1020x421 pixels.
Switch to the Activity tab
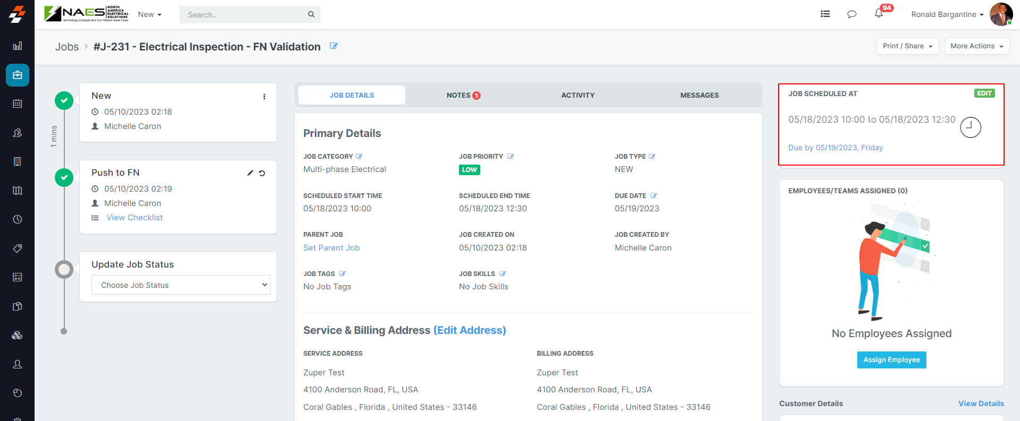click(578, 96)
